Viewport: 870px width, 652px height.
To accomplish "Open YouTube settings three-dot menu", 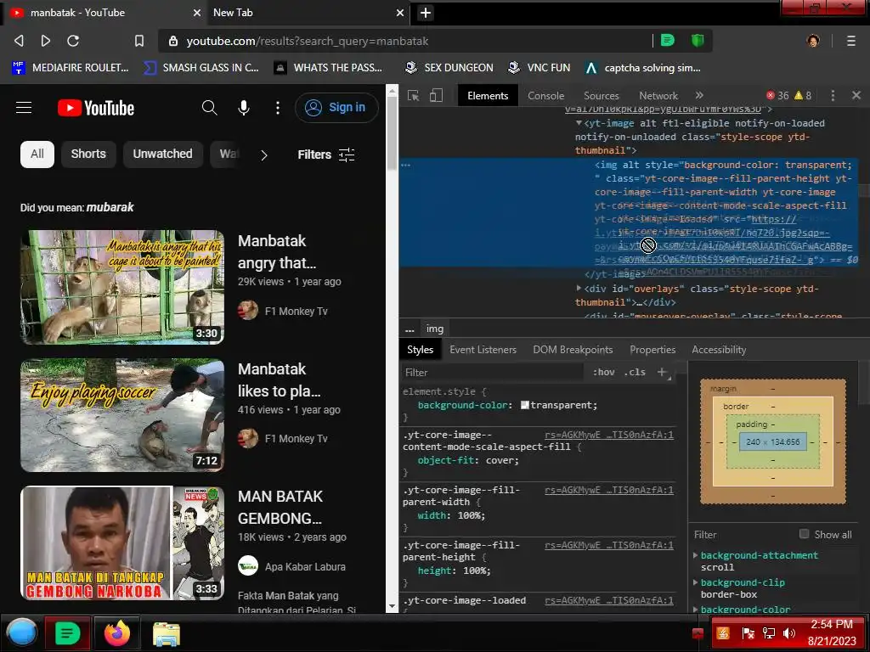I will click(278, 108).
